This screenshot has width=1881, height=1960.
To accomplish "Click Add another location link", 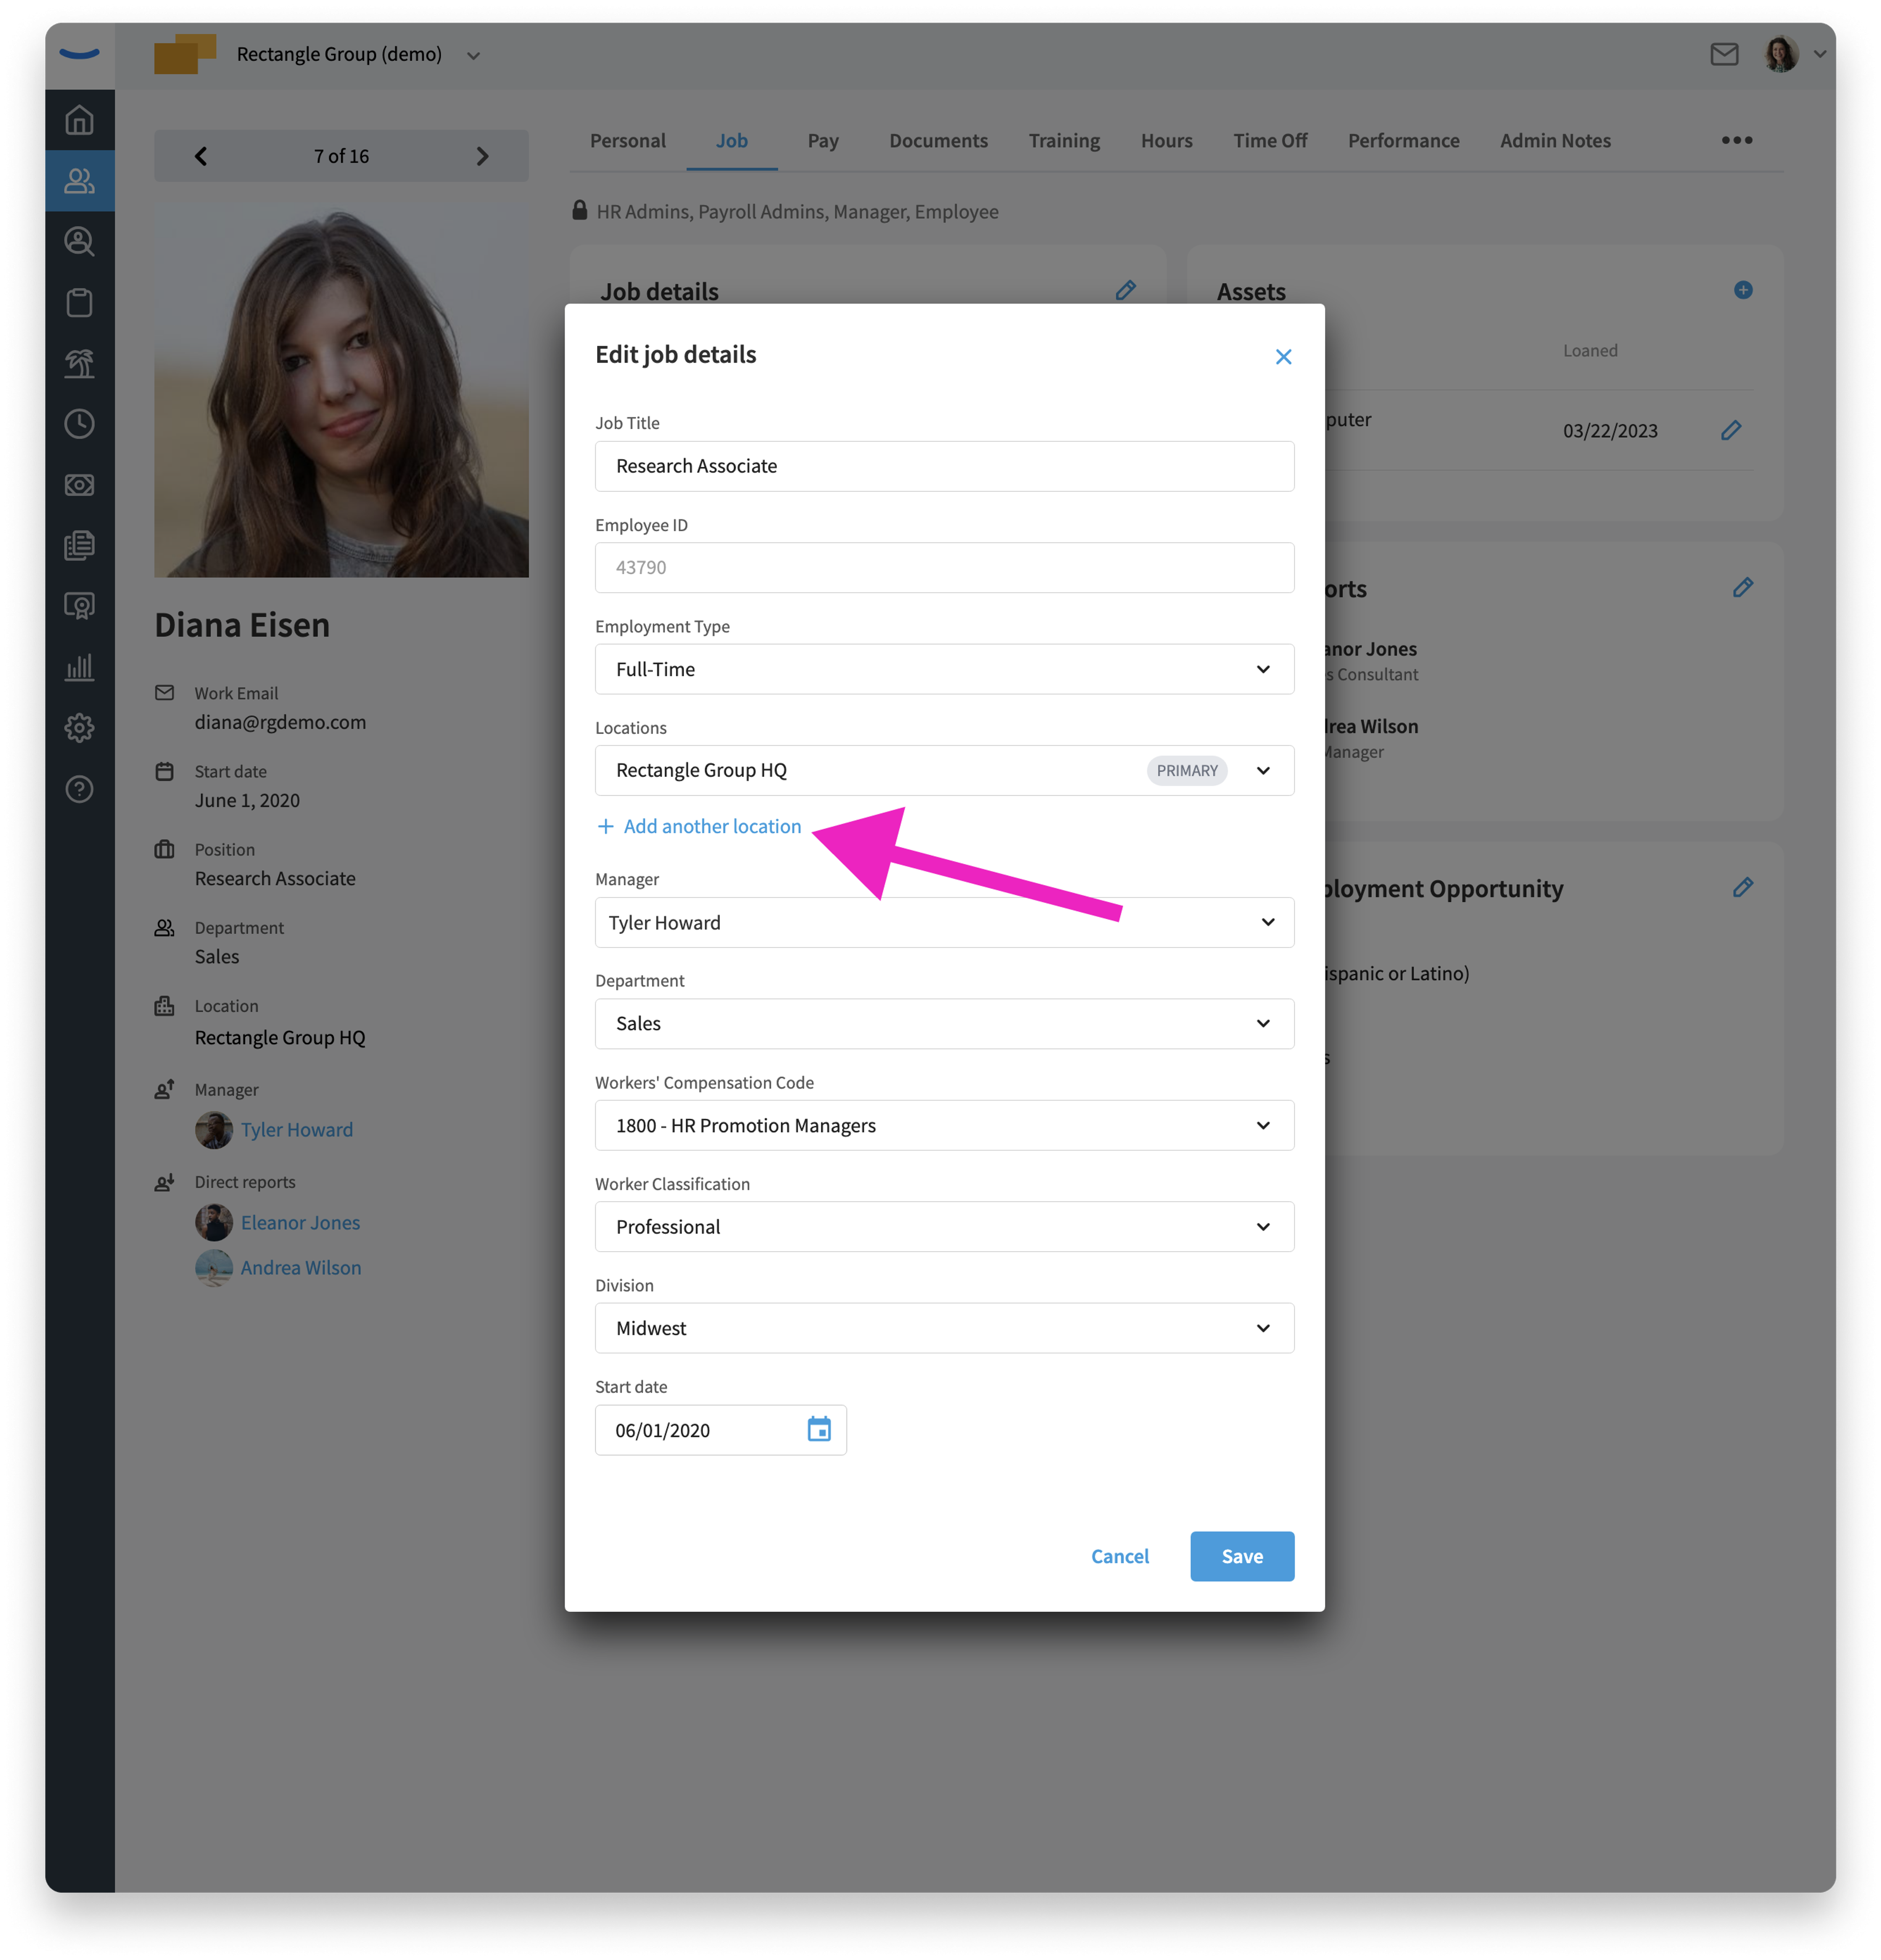I will click(699, 826).
